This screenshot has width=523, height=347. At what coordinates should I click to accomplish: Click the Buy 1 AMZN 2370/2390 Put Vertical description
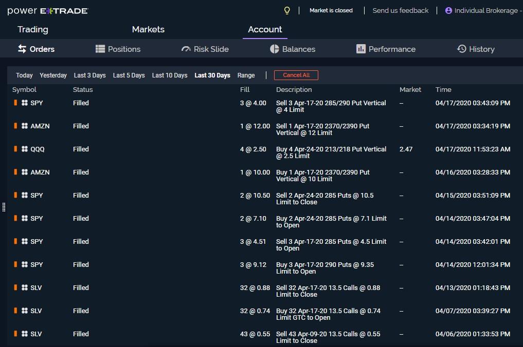[323, 176]
